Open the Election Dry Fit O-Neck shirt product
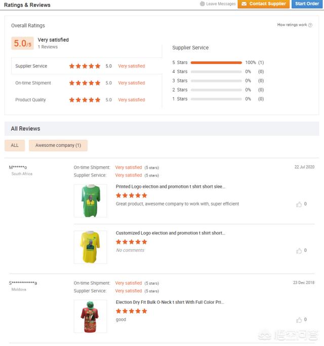Screen dimensions: 324x346 170,302
